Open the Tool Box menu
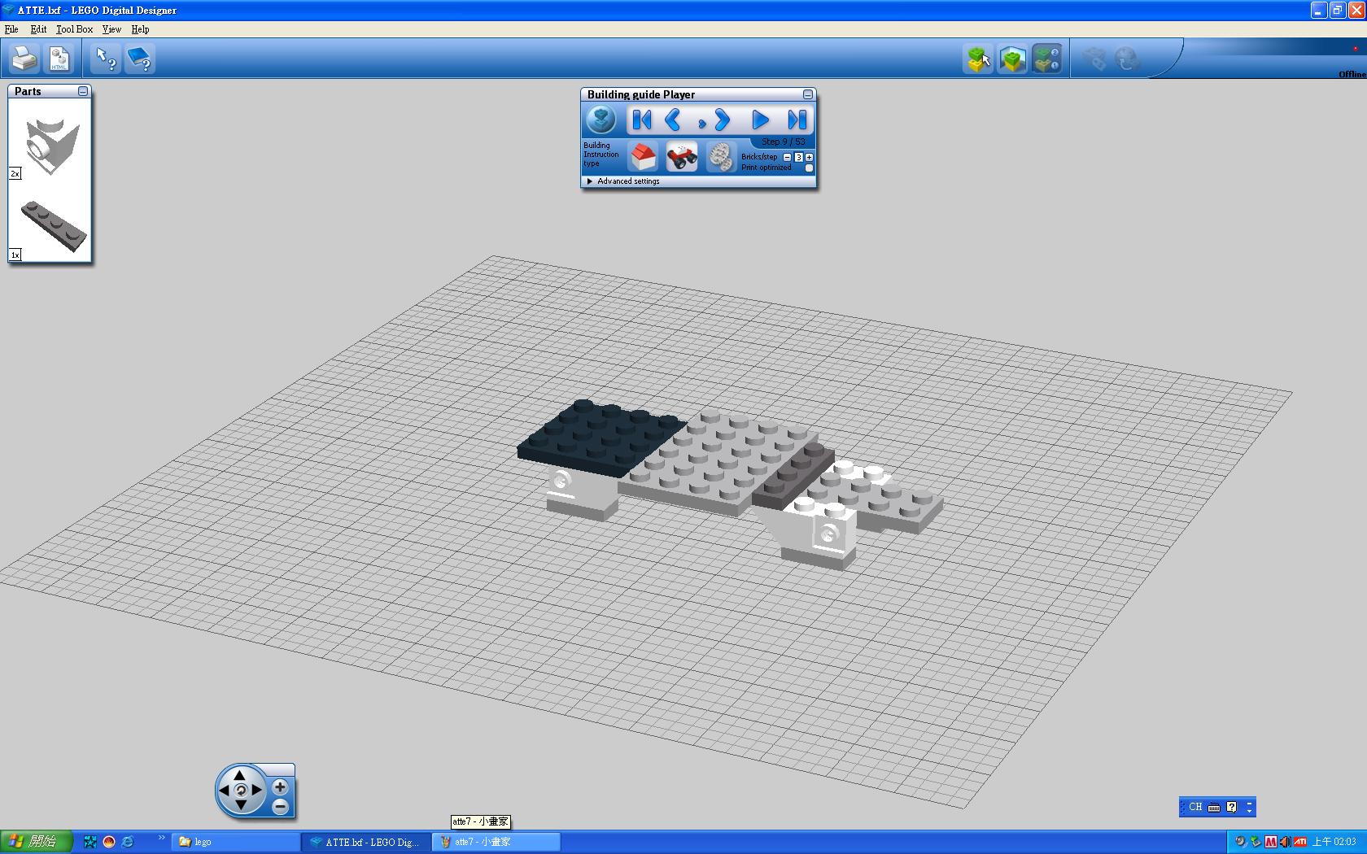 74,29
